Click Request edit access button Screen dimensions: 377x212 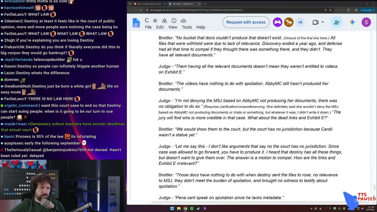246,22
